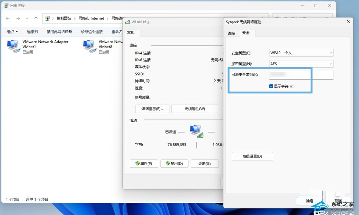Expand the 组织 dropdown menu
The height and width of the screenshot is (215, 359).
(12, 31)
